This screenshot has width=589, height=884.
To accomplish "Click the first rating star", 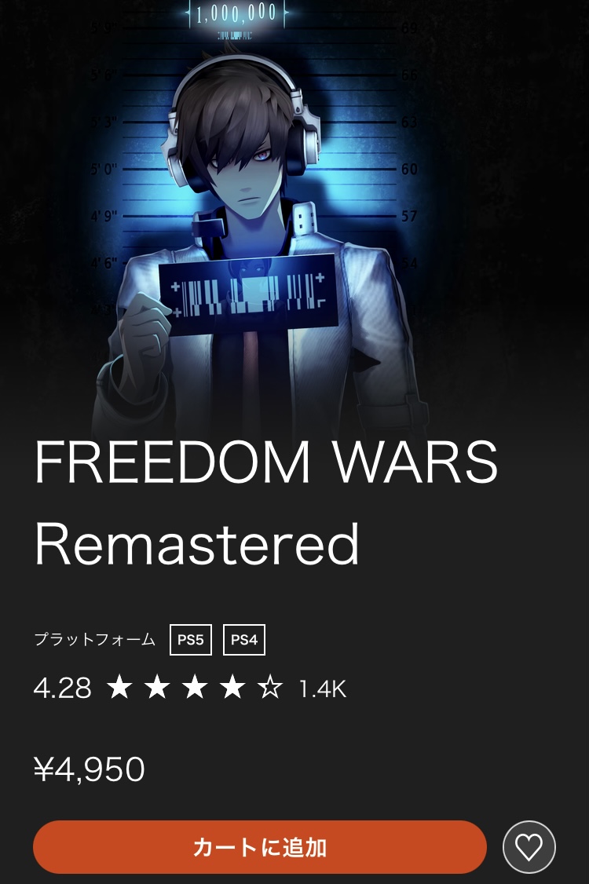I will [119, 688].
